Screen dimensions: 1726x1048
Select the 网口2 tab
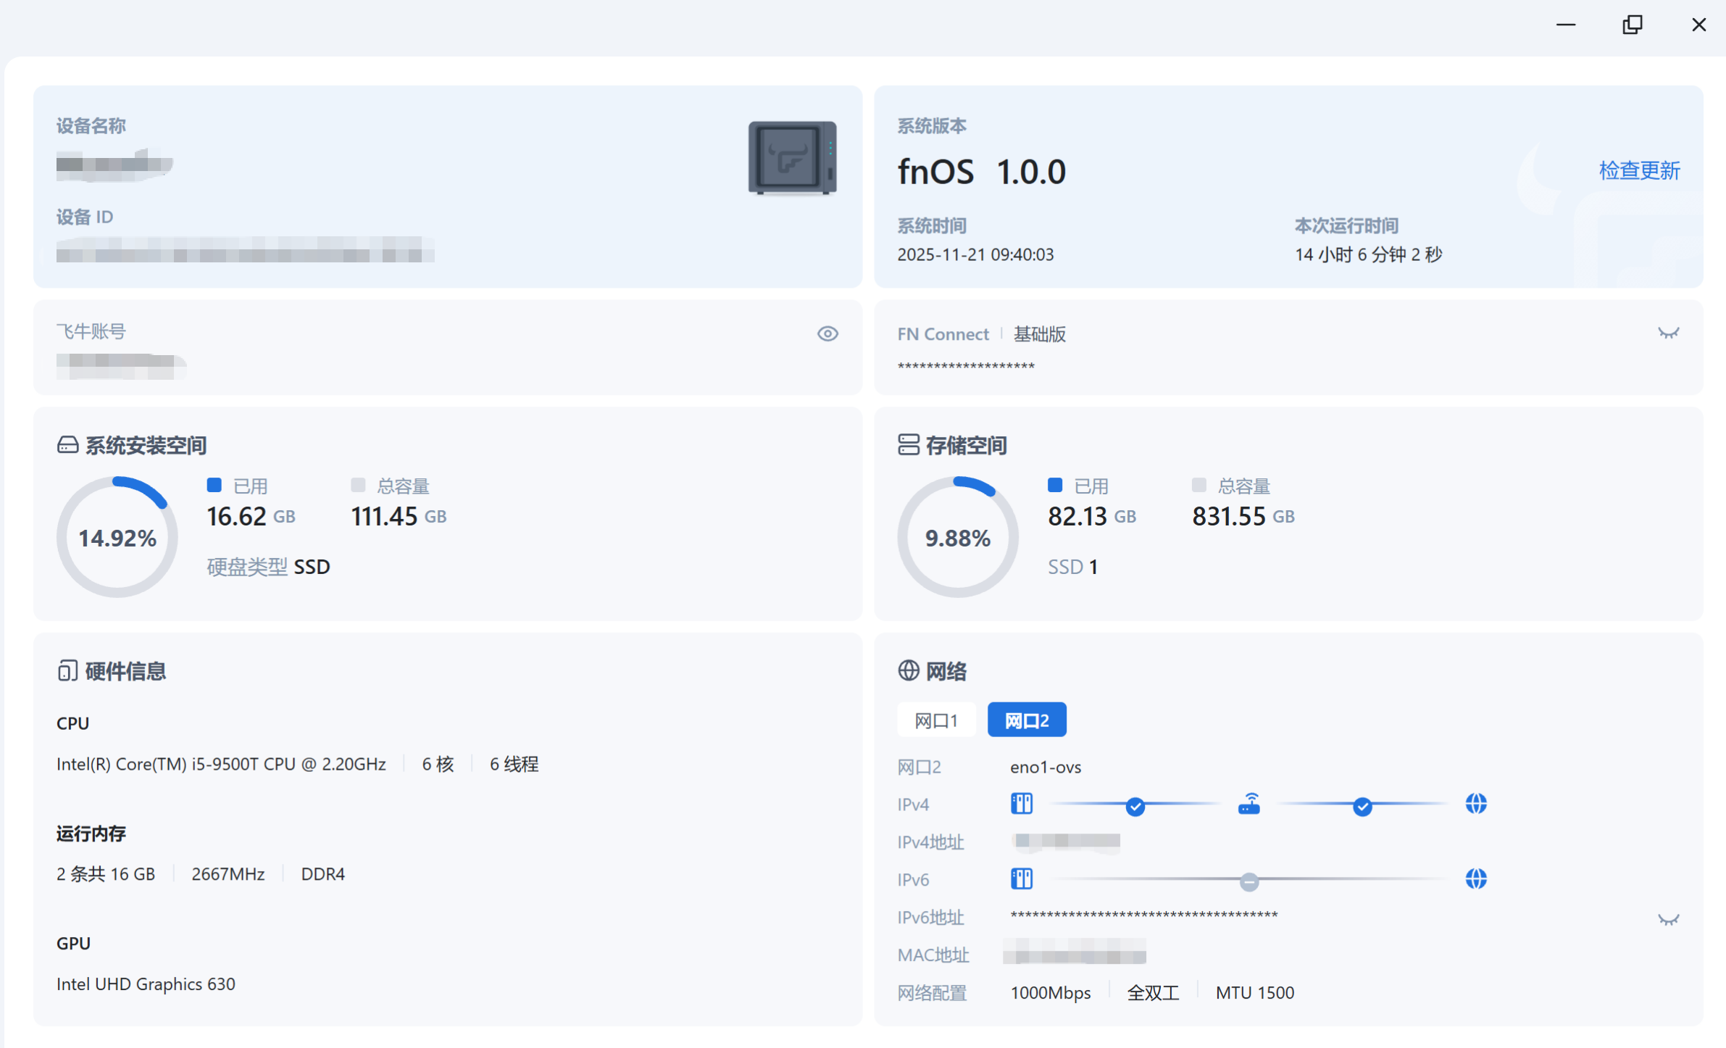[x=1026, y=720]
